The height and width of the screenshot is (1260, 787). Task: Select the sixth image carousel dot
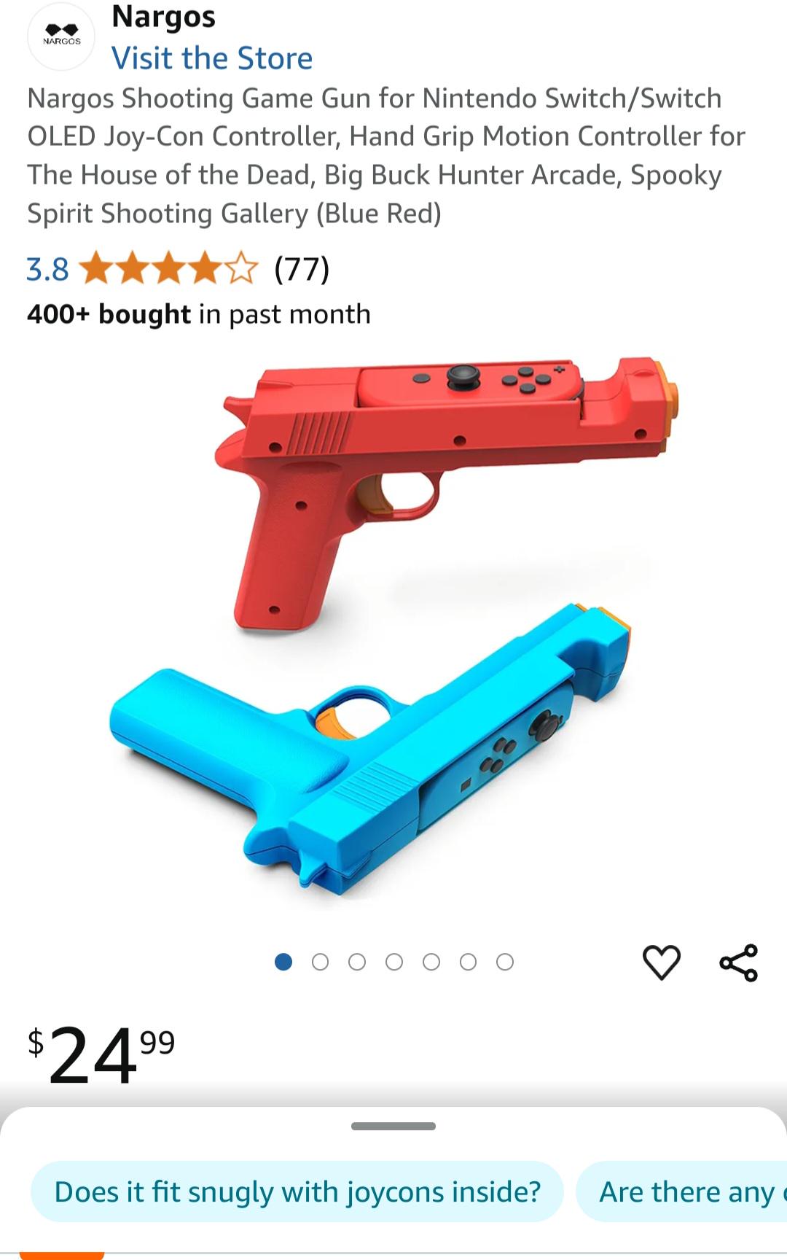pyautogui.click(x=469, y=962)
